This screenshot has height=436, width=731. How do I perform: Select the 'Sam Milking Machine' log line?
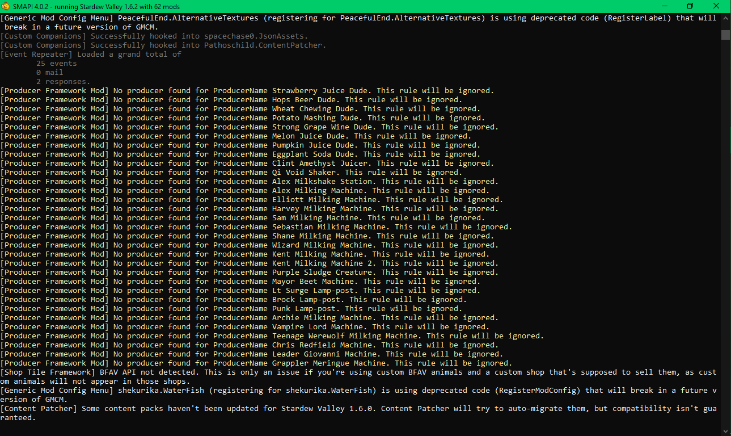tap(243, 218)
